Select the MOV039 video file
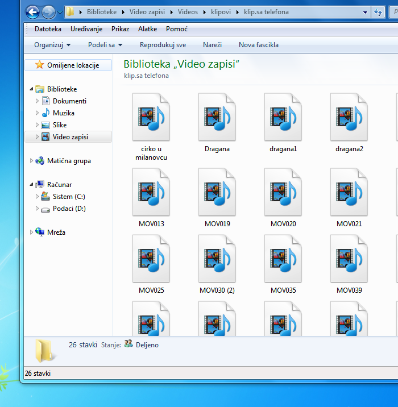Image resolution: width=398 pixels, height=407 pixels. (349, 264)
